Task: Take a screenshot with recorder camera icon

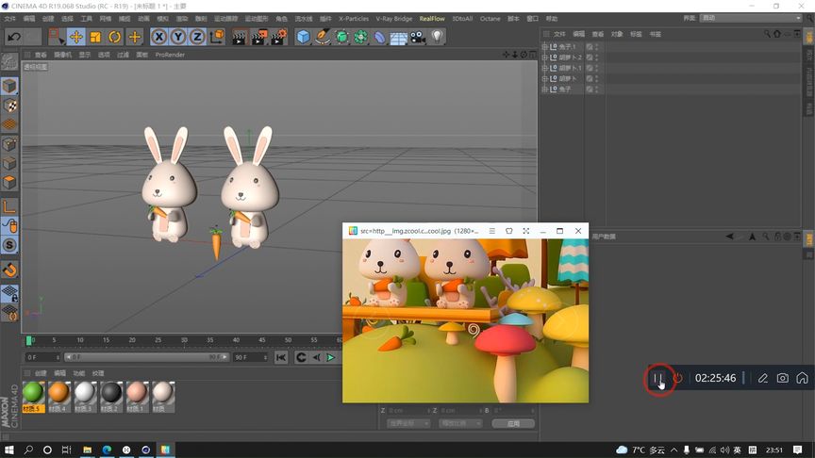Action: [782, 378]
